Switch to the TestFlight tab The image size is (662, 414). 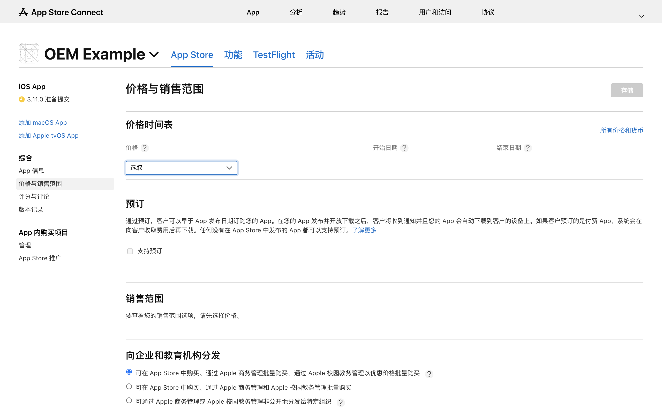tap(274, 55)
